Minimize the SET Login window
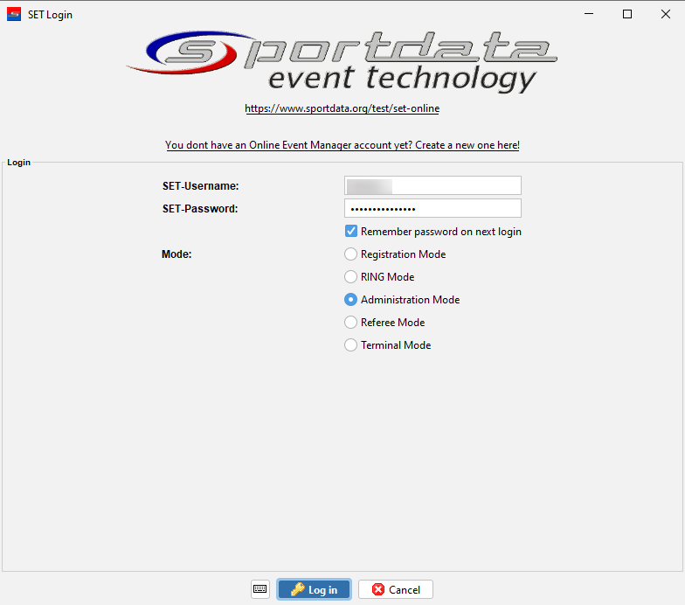This screenshot has width=685, height=605. [589, 14]
